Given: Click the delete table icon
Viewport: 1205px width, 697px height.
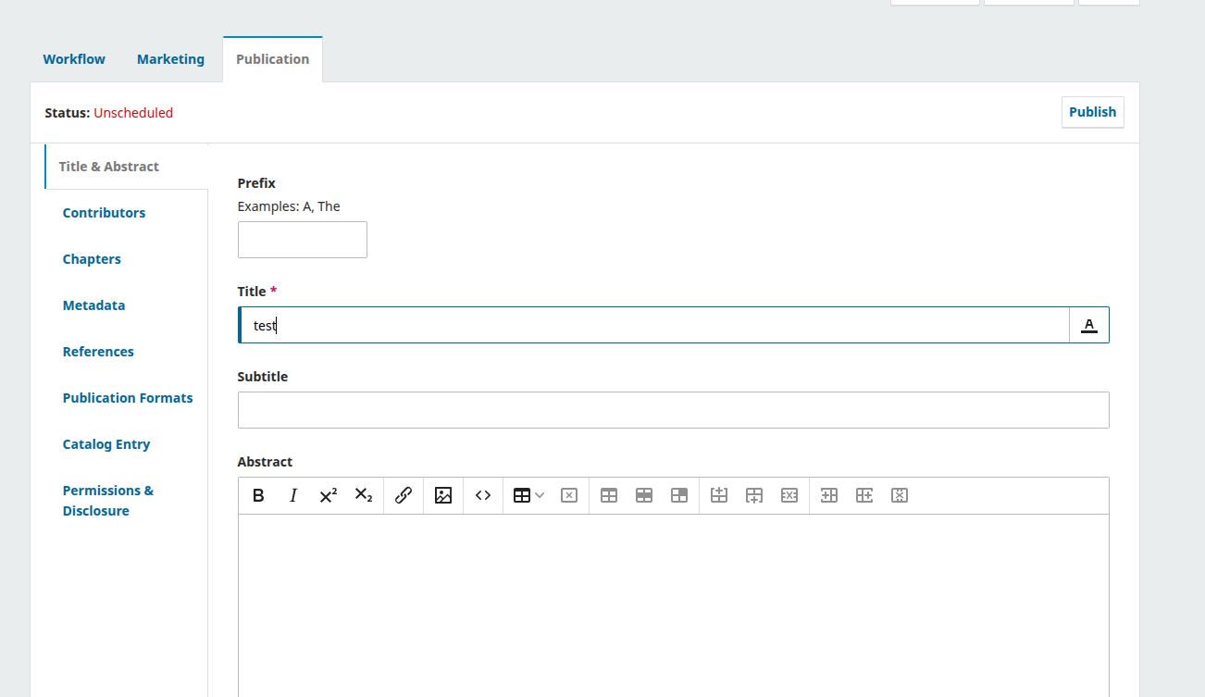Looking at the screenshot, I should pyautogui.click(x=569, y=495).
